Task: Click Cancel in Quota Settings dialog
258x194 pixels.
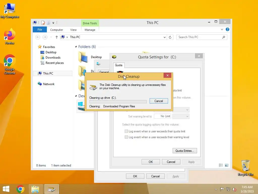Action: (x=171, y=162)
